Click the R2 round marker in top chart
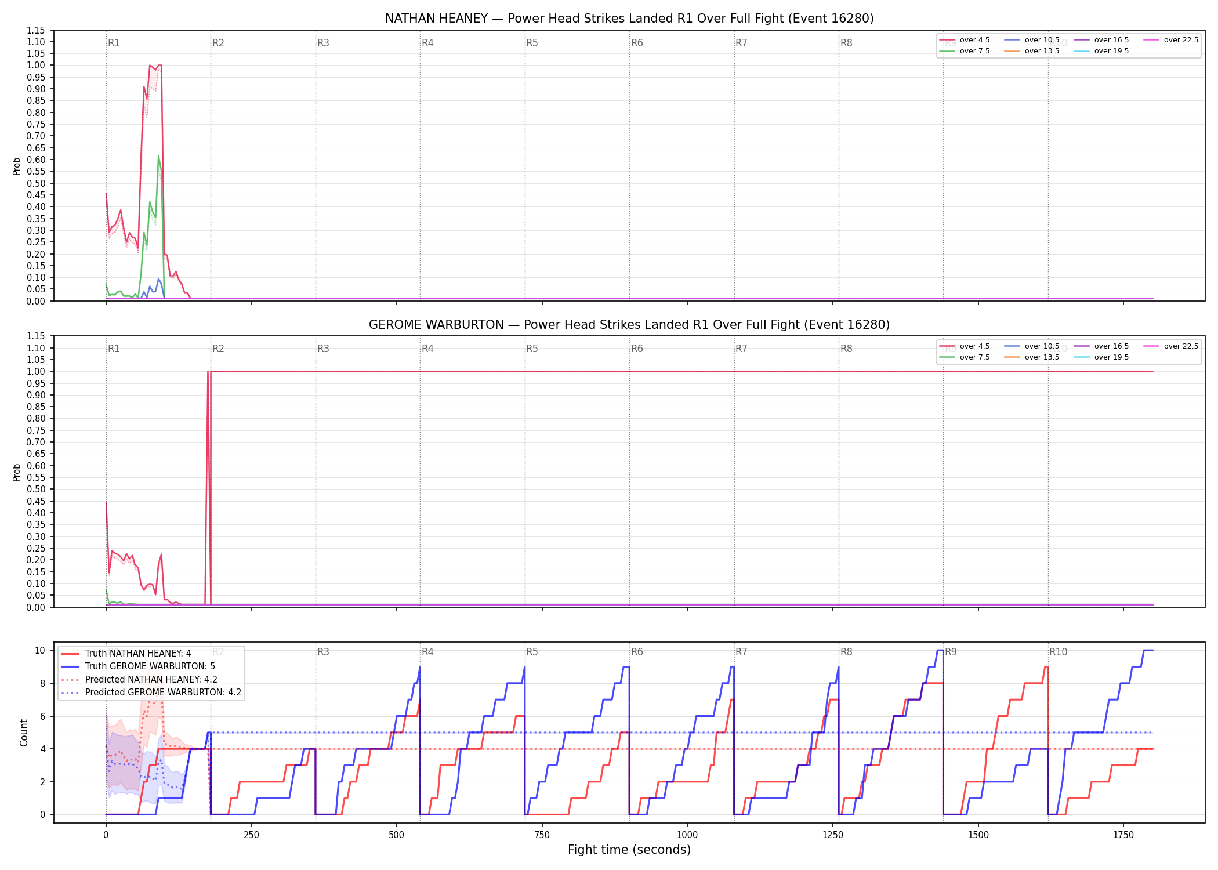Image resolution: width=1218 pixels, height=870 pixels. [x=218, y=43]
